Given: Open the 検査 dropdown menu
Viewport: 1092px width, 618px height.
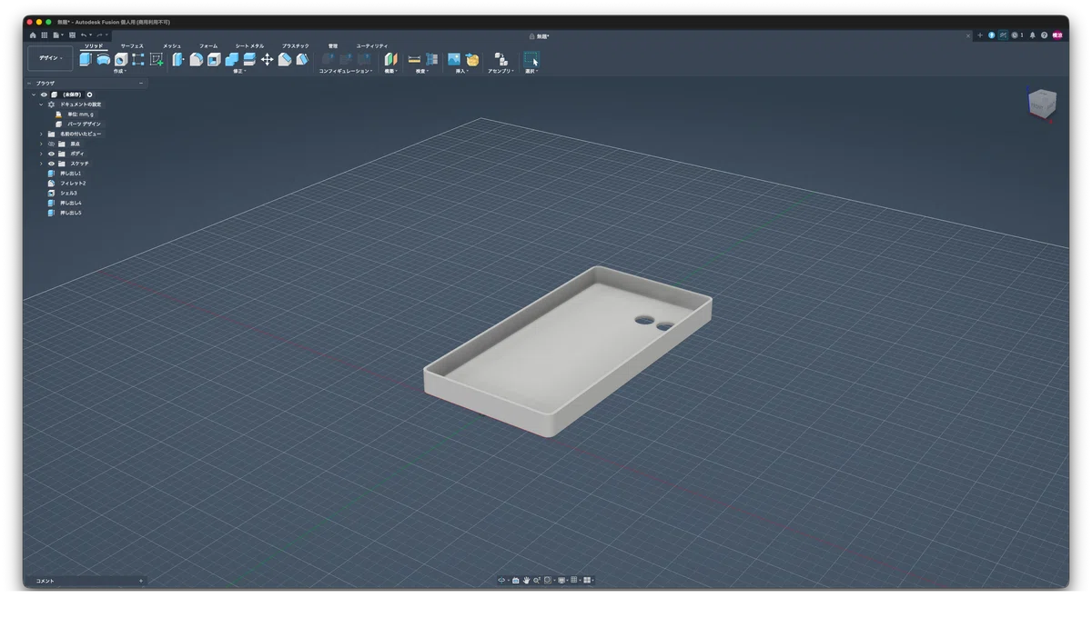Looking at the screenshot, I should point(422,71).
